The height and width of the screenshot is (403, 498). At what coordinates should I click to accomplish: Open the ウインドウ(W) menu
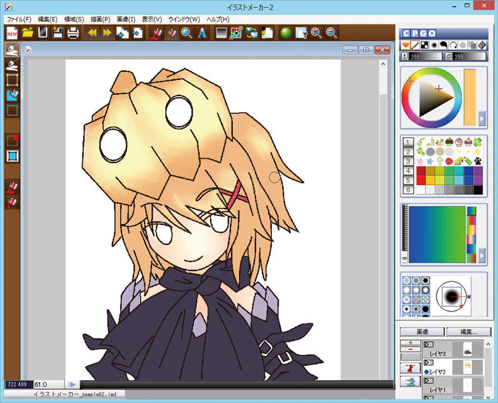click(x=183, y=19)
